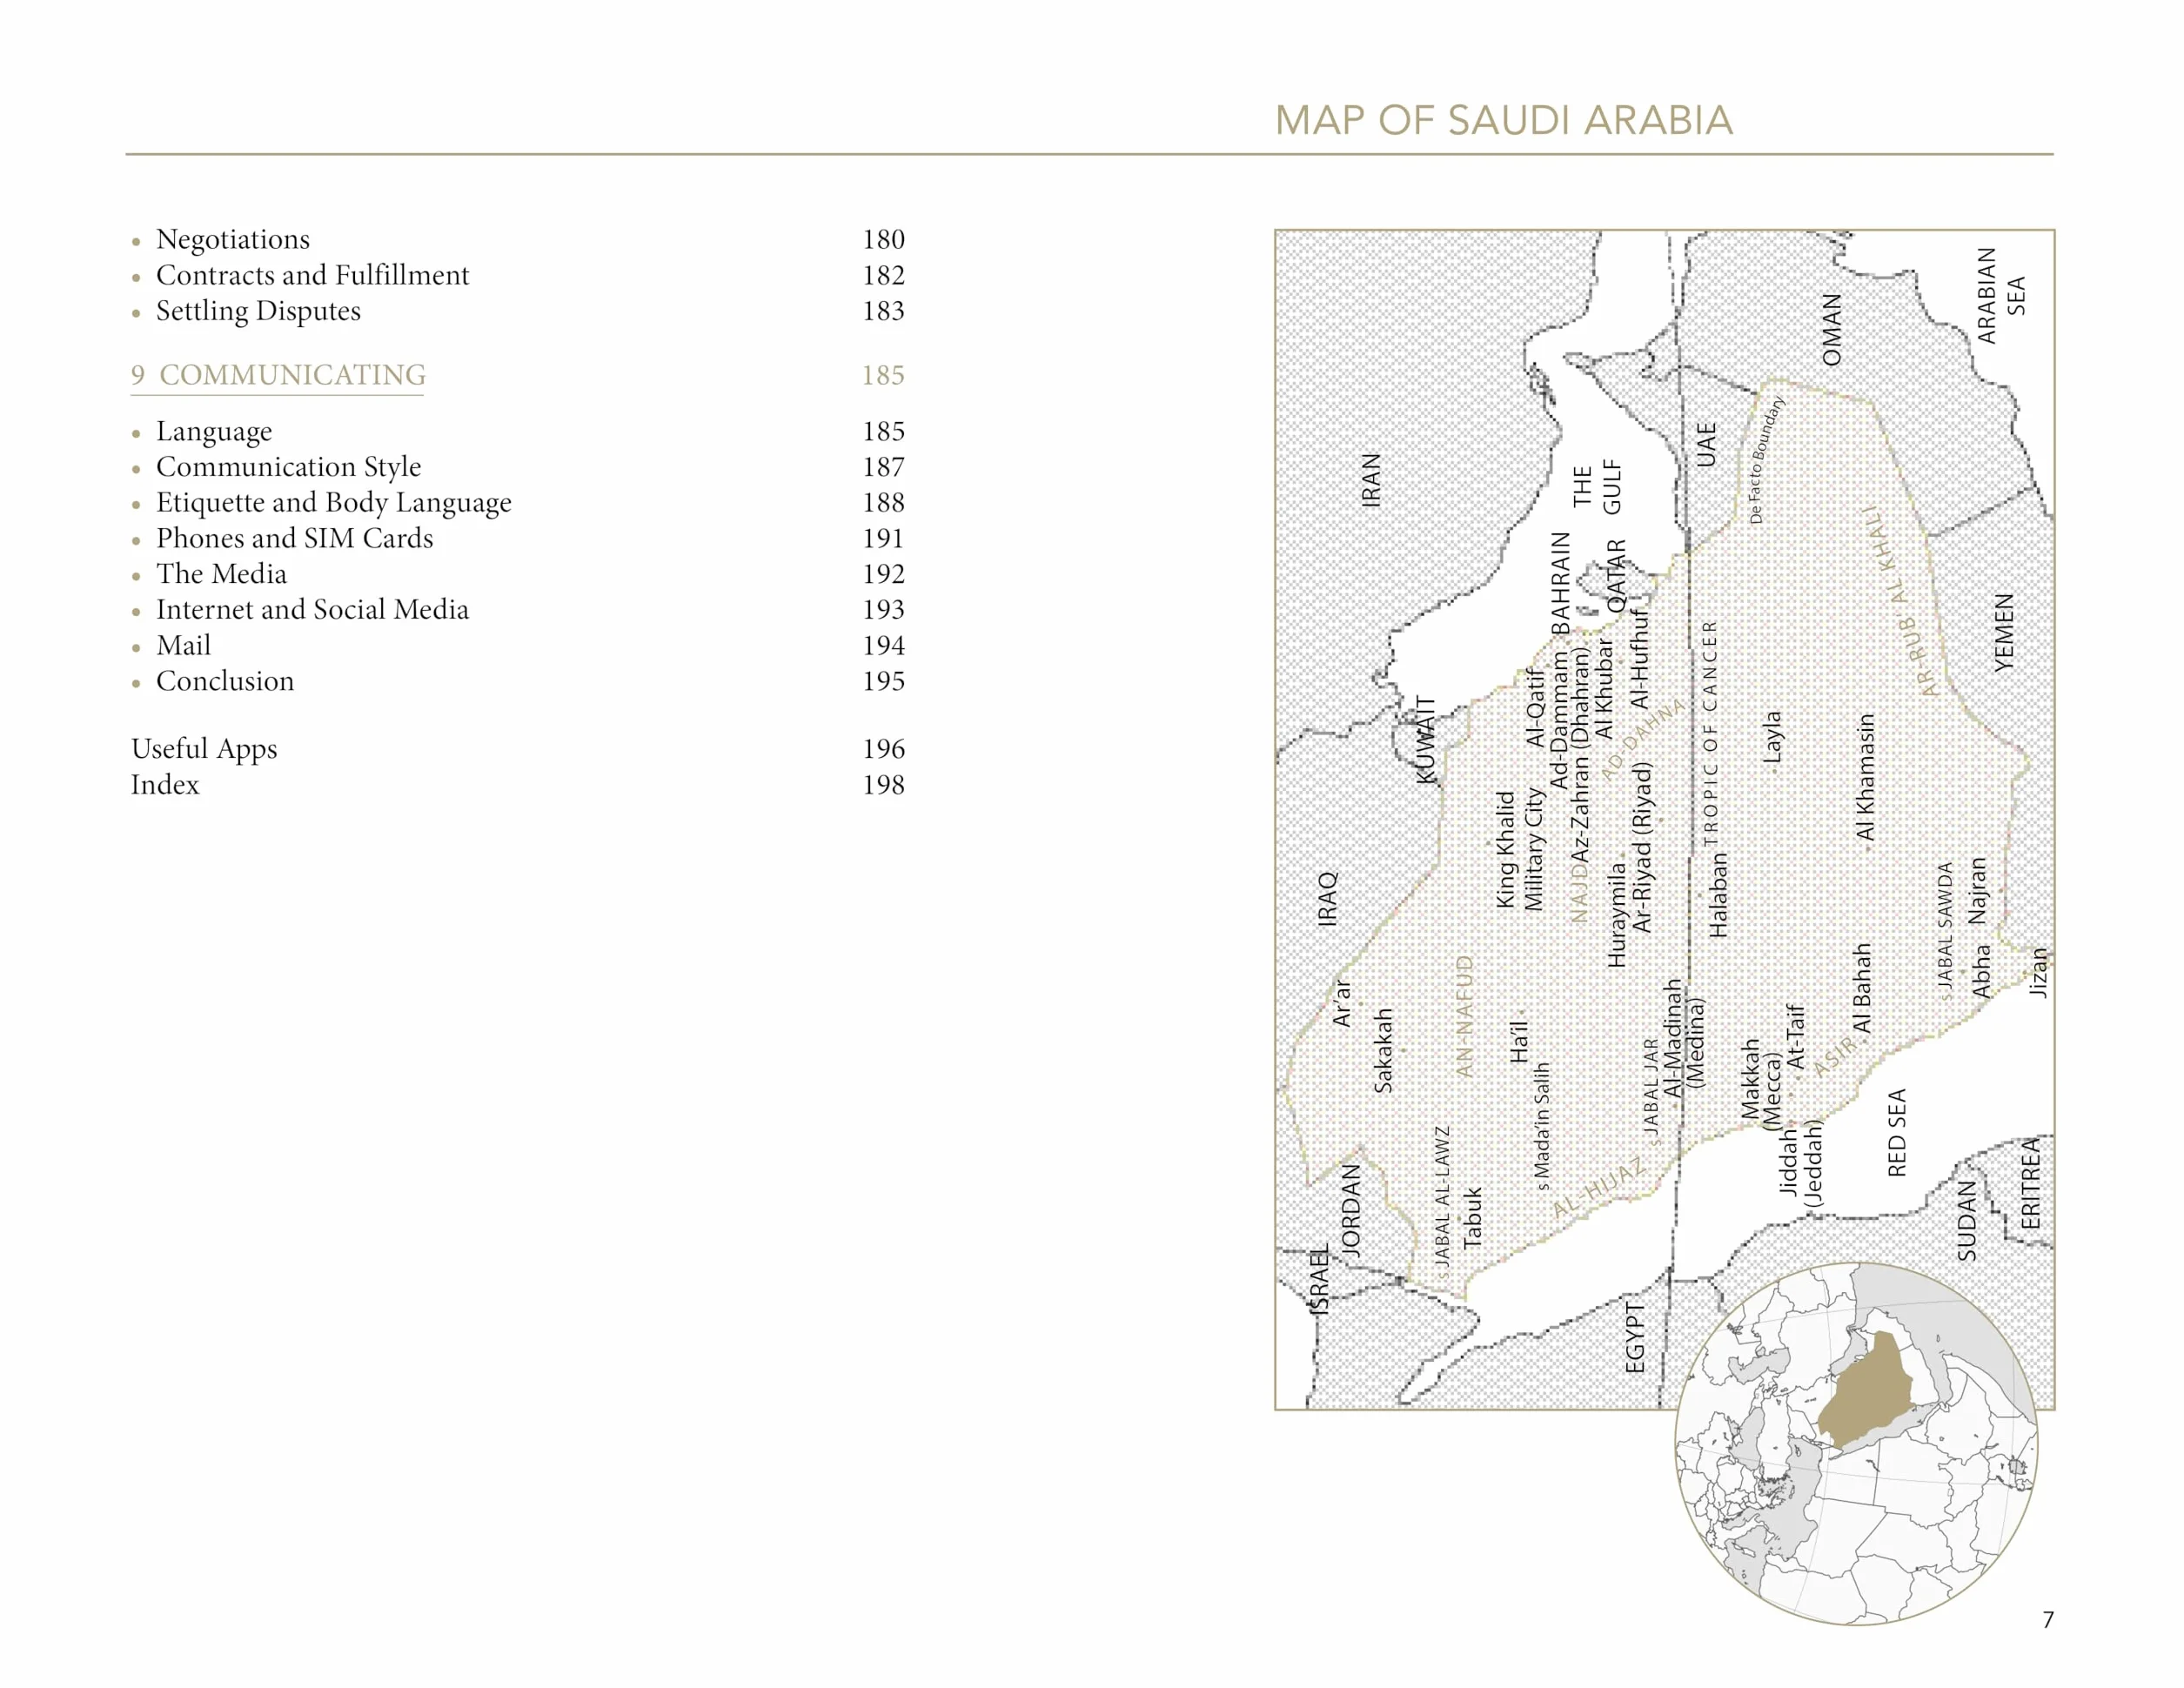Screen dimensions: 2184x1688
Task: Click page number 198 for Index
Action: point(883,785)
